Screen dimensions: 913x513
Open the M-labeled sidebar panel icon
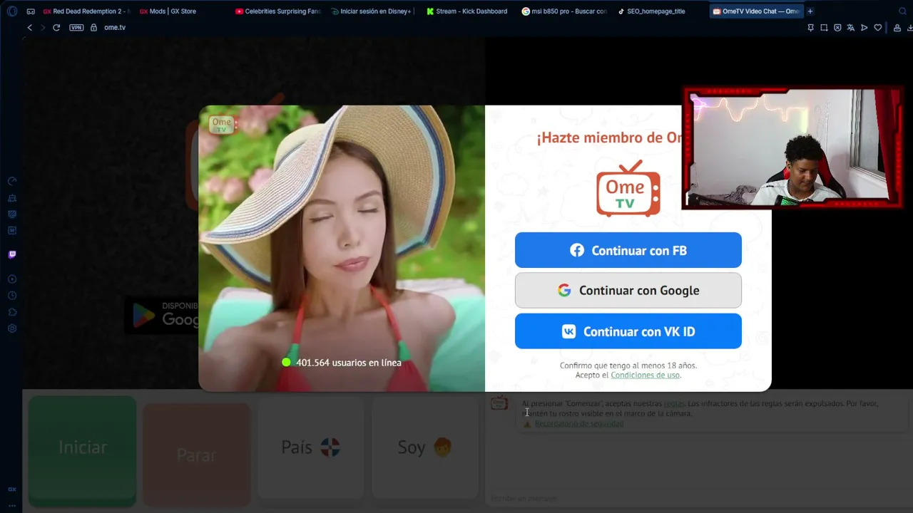12,231
